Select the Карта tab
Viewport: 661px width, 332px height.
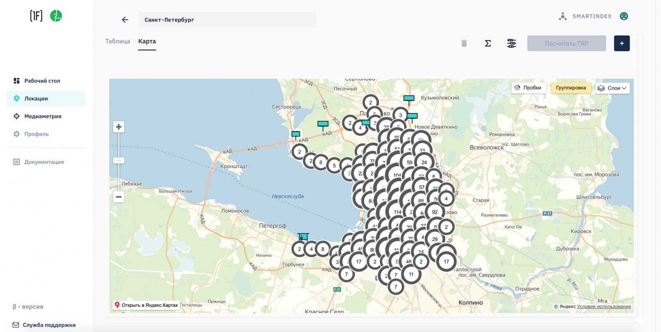pyautogui.click(x=147, y=41)
